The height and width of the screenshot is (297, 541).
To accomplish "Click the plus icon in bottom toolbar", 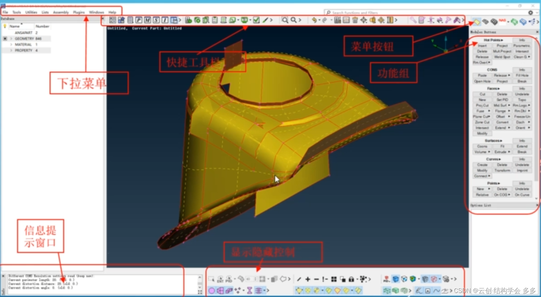I will coord(308,279).
